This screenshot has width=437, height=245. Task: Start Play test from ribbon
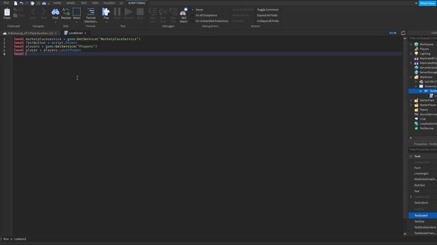coord(106,14)
